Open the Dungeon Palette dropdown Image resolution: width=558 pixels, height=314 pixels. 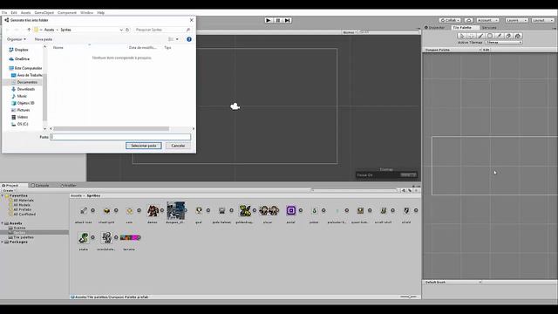pyautogui.click(x=453, y=50)
